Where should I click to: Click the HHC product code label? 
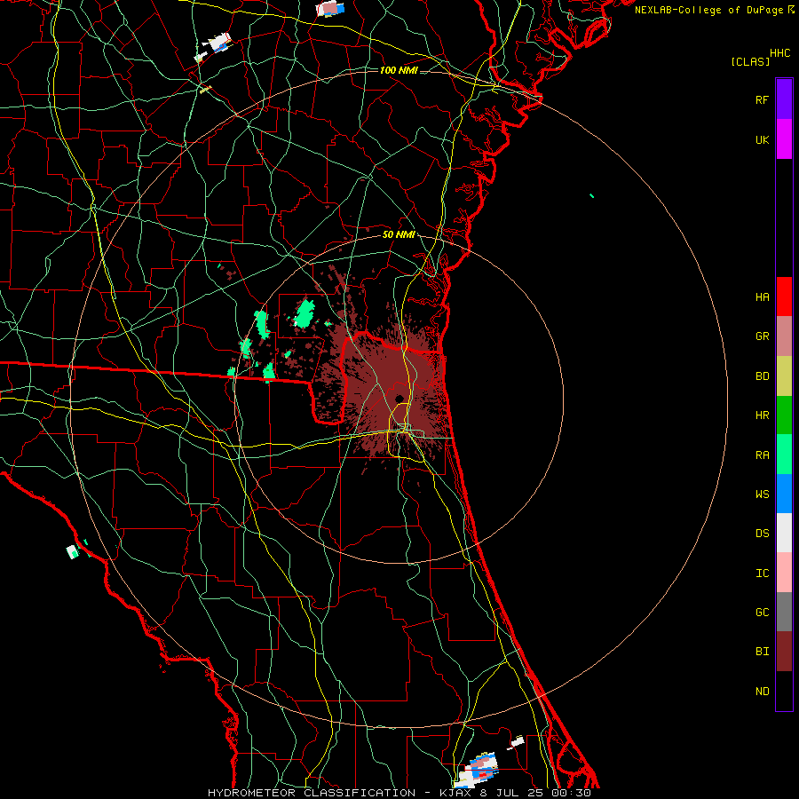[x=780, y=53]
